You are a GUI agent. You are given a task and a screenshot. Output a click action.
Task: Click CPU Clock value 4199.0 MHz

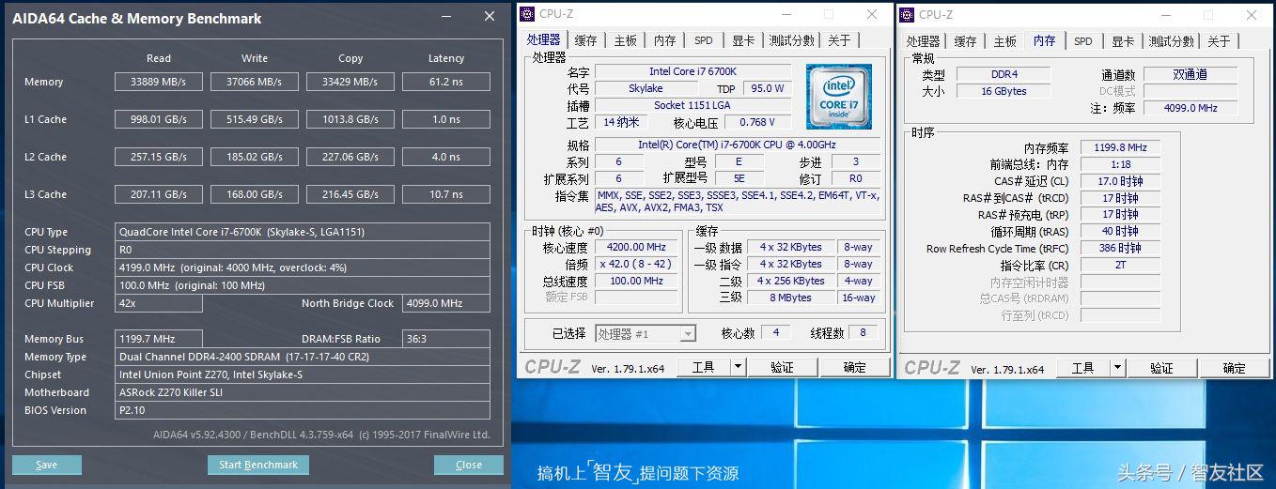point(303,267)
